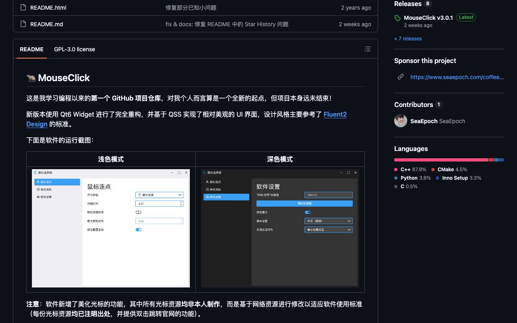This screenshot has height=323, width=517.
Task: Click the red CMake segment of the language bar
Action: [x=491, y=160]
